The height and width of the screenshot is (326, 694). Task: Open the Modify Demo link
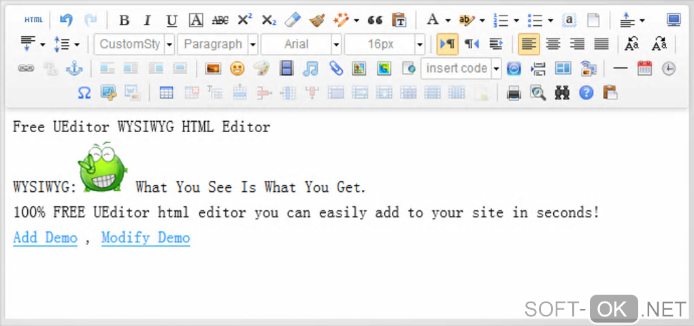tap(146, 238)
